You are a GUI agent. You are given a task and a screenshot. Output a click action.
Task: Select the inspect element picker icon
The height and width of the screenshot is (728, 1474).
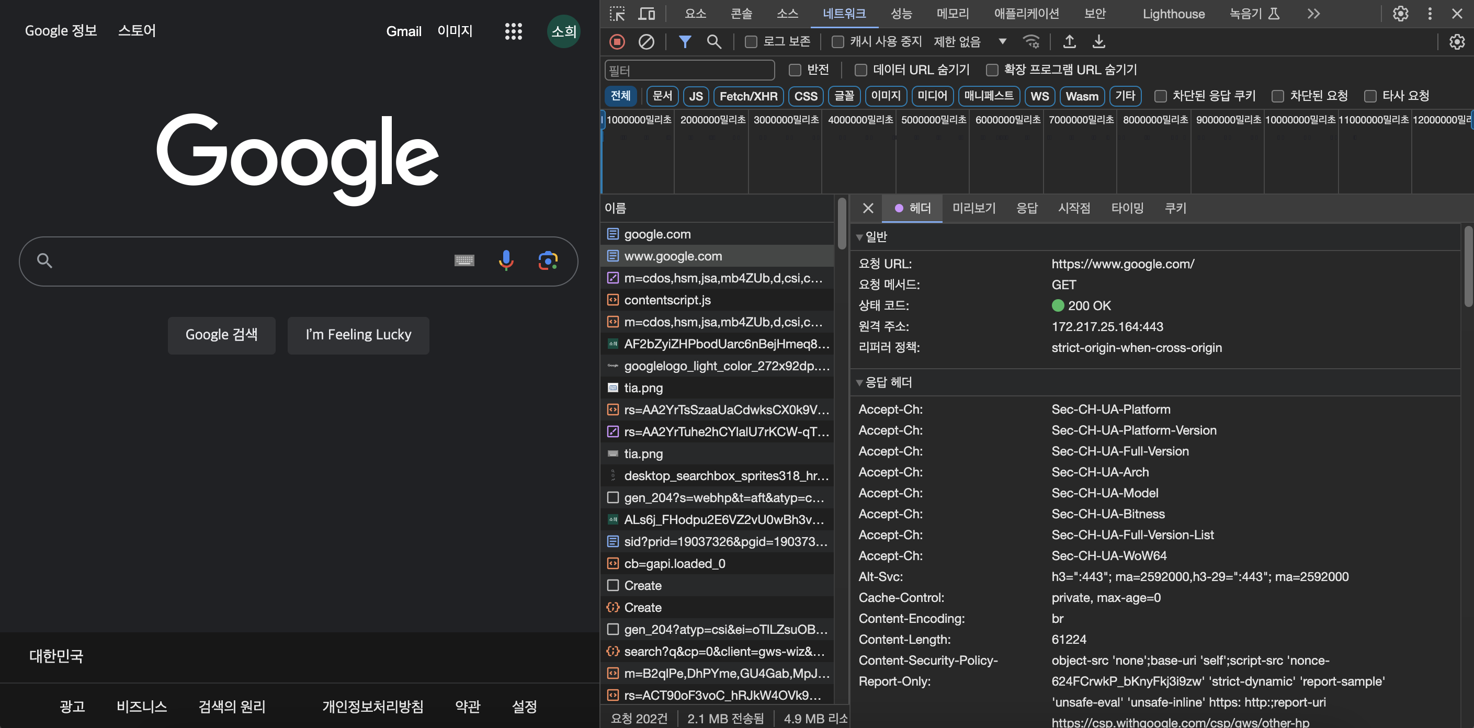pos(617,14)
